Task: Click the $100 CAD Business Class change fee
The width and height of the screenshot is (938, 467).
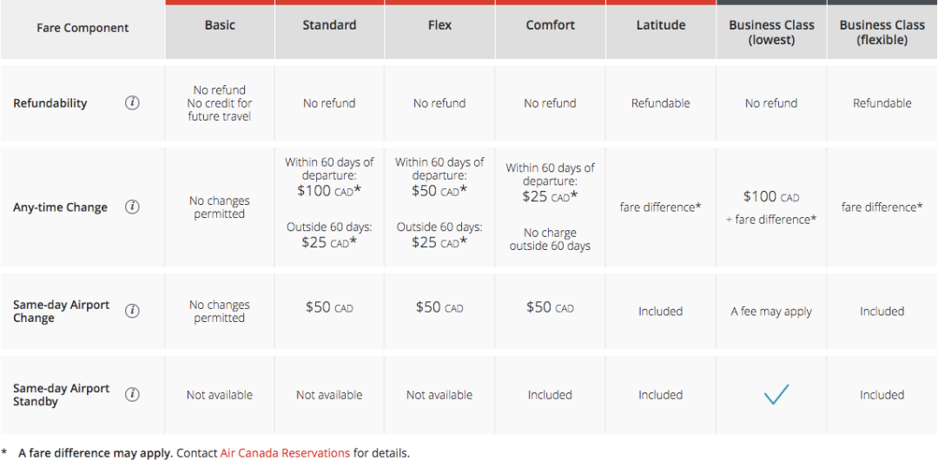Action: [x=771, y=198]
